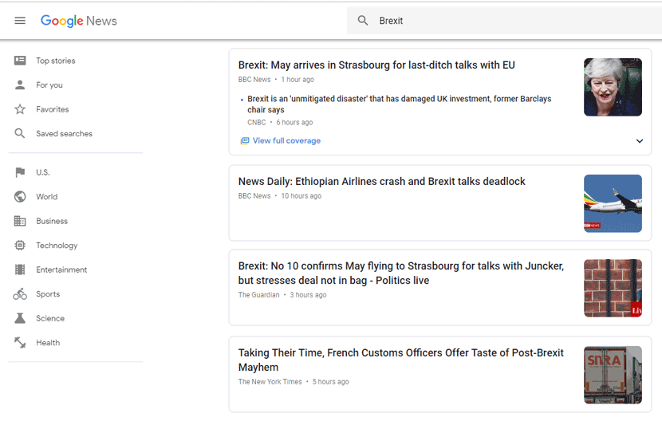Image resolution: width=662 pixels, height=425 pixels.
Task: Click the Technology chip icon
Action: (20, 246)
